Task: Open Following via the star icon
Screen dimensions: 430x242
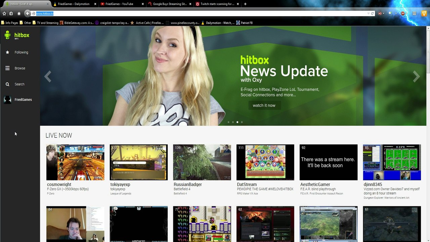Action: click(x=7, y=52)
